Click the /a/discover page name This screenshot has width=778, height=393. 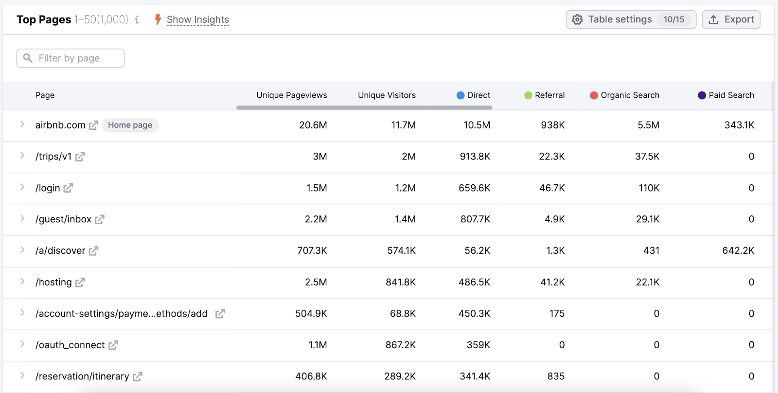click(x=60, y=251)
